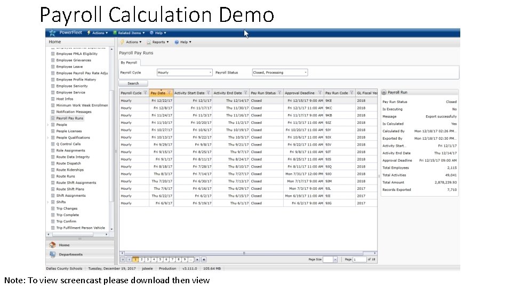Click the Employee FMLA Eligibility icon
The image size is (512, 288).
(53, 54)
